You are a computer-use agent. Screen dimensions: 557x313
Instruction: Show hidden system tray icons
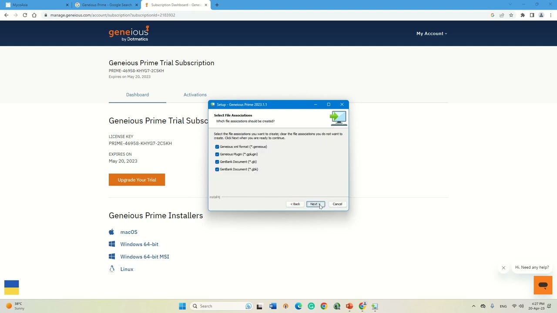click(473, 306)
